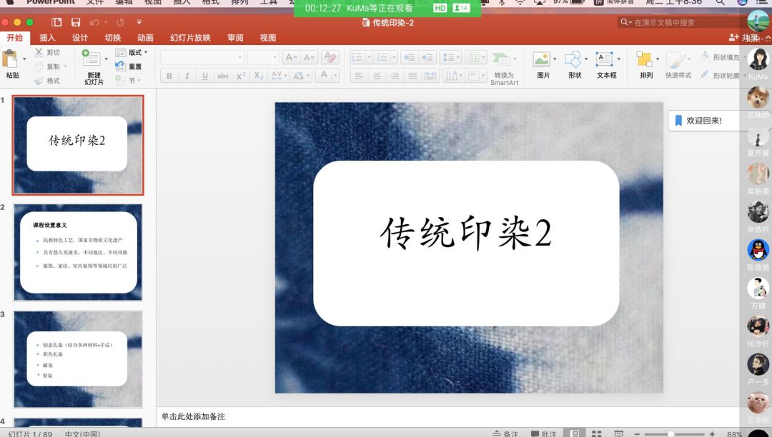Viewport: 772px width, 437px height.
Task: Open the Slide Show (幻灯片放映) tab
Action: click(x=190, y=38)
